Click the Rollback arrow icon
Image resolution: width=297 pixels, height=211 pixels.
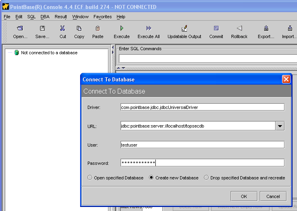[x=239, y=28]
